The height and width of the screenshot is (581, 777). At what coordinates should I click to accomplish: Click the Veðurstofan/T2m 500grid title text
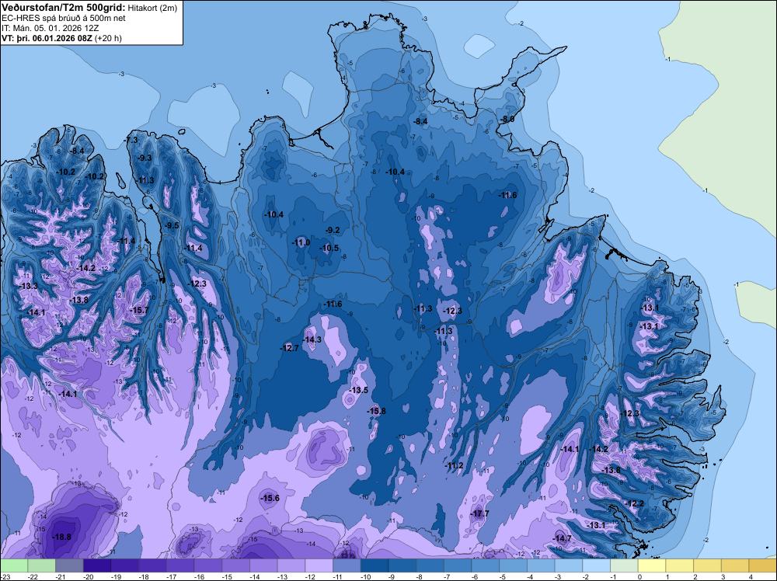(x=63, y=7)
